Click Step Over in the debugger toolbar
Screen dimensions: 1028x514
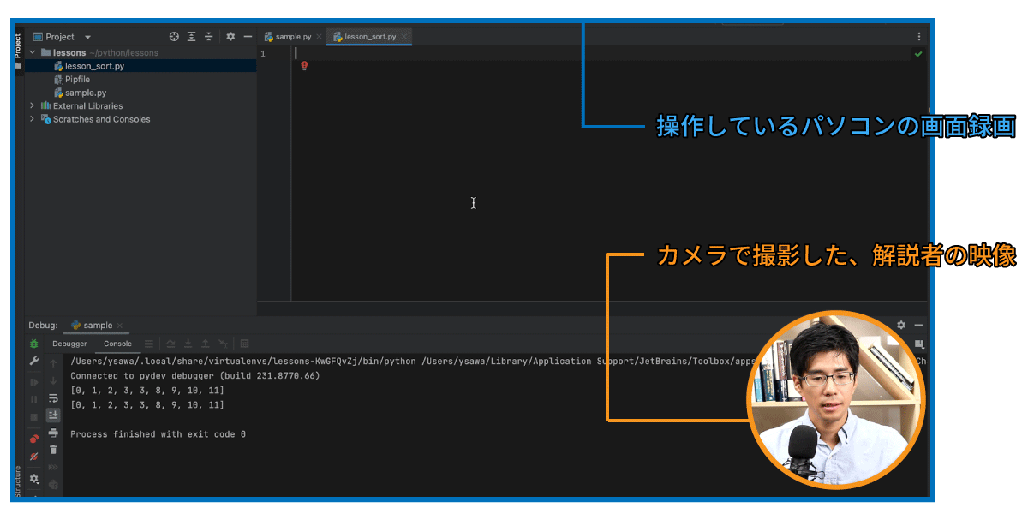[170, 344]
